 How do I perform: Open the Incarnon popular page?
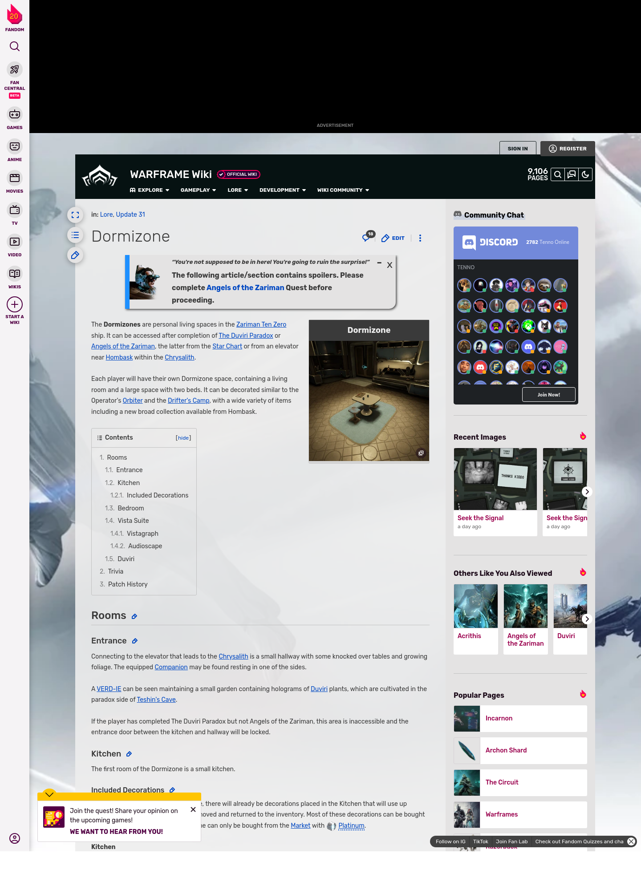520,718
